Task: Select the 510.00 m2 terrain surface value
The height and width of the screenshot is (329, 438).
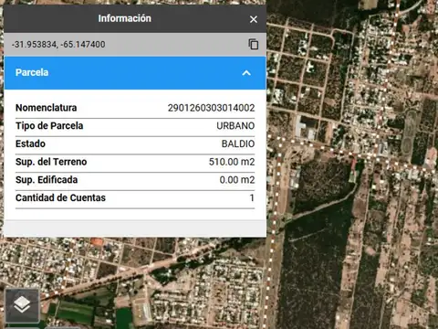Action: [x=232, y=162]
